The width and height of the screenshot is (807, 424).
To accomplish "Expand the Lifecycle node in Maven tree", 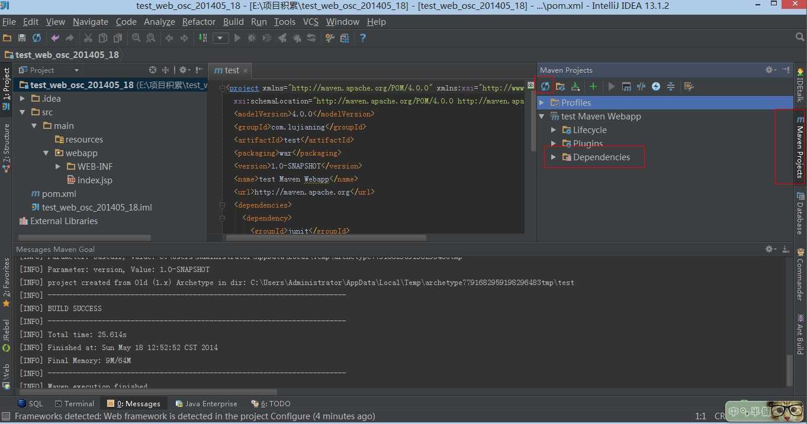I will pos(554,130).
